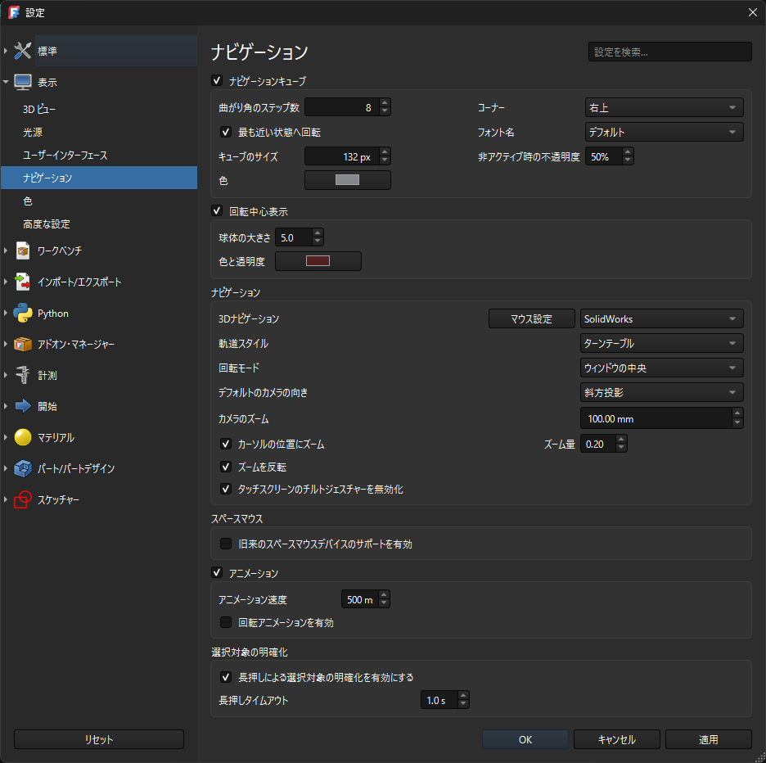Expand the ワークベンチ tree arrow

6,251
